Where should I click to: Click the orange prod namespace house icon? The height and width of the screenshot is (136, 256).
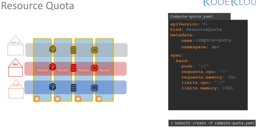coord(16,89)
